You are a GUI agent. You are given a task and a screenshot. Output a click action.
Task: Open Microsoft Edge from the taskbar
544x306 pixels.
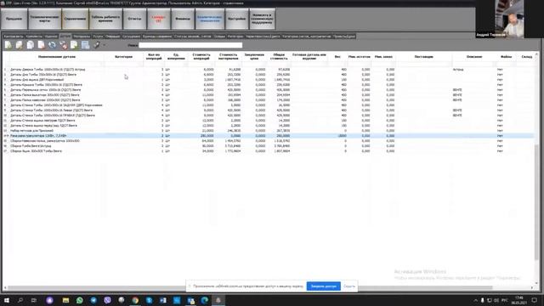(x=204, y=300)
